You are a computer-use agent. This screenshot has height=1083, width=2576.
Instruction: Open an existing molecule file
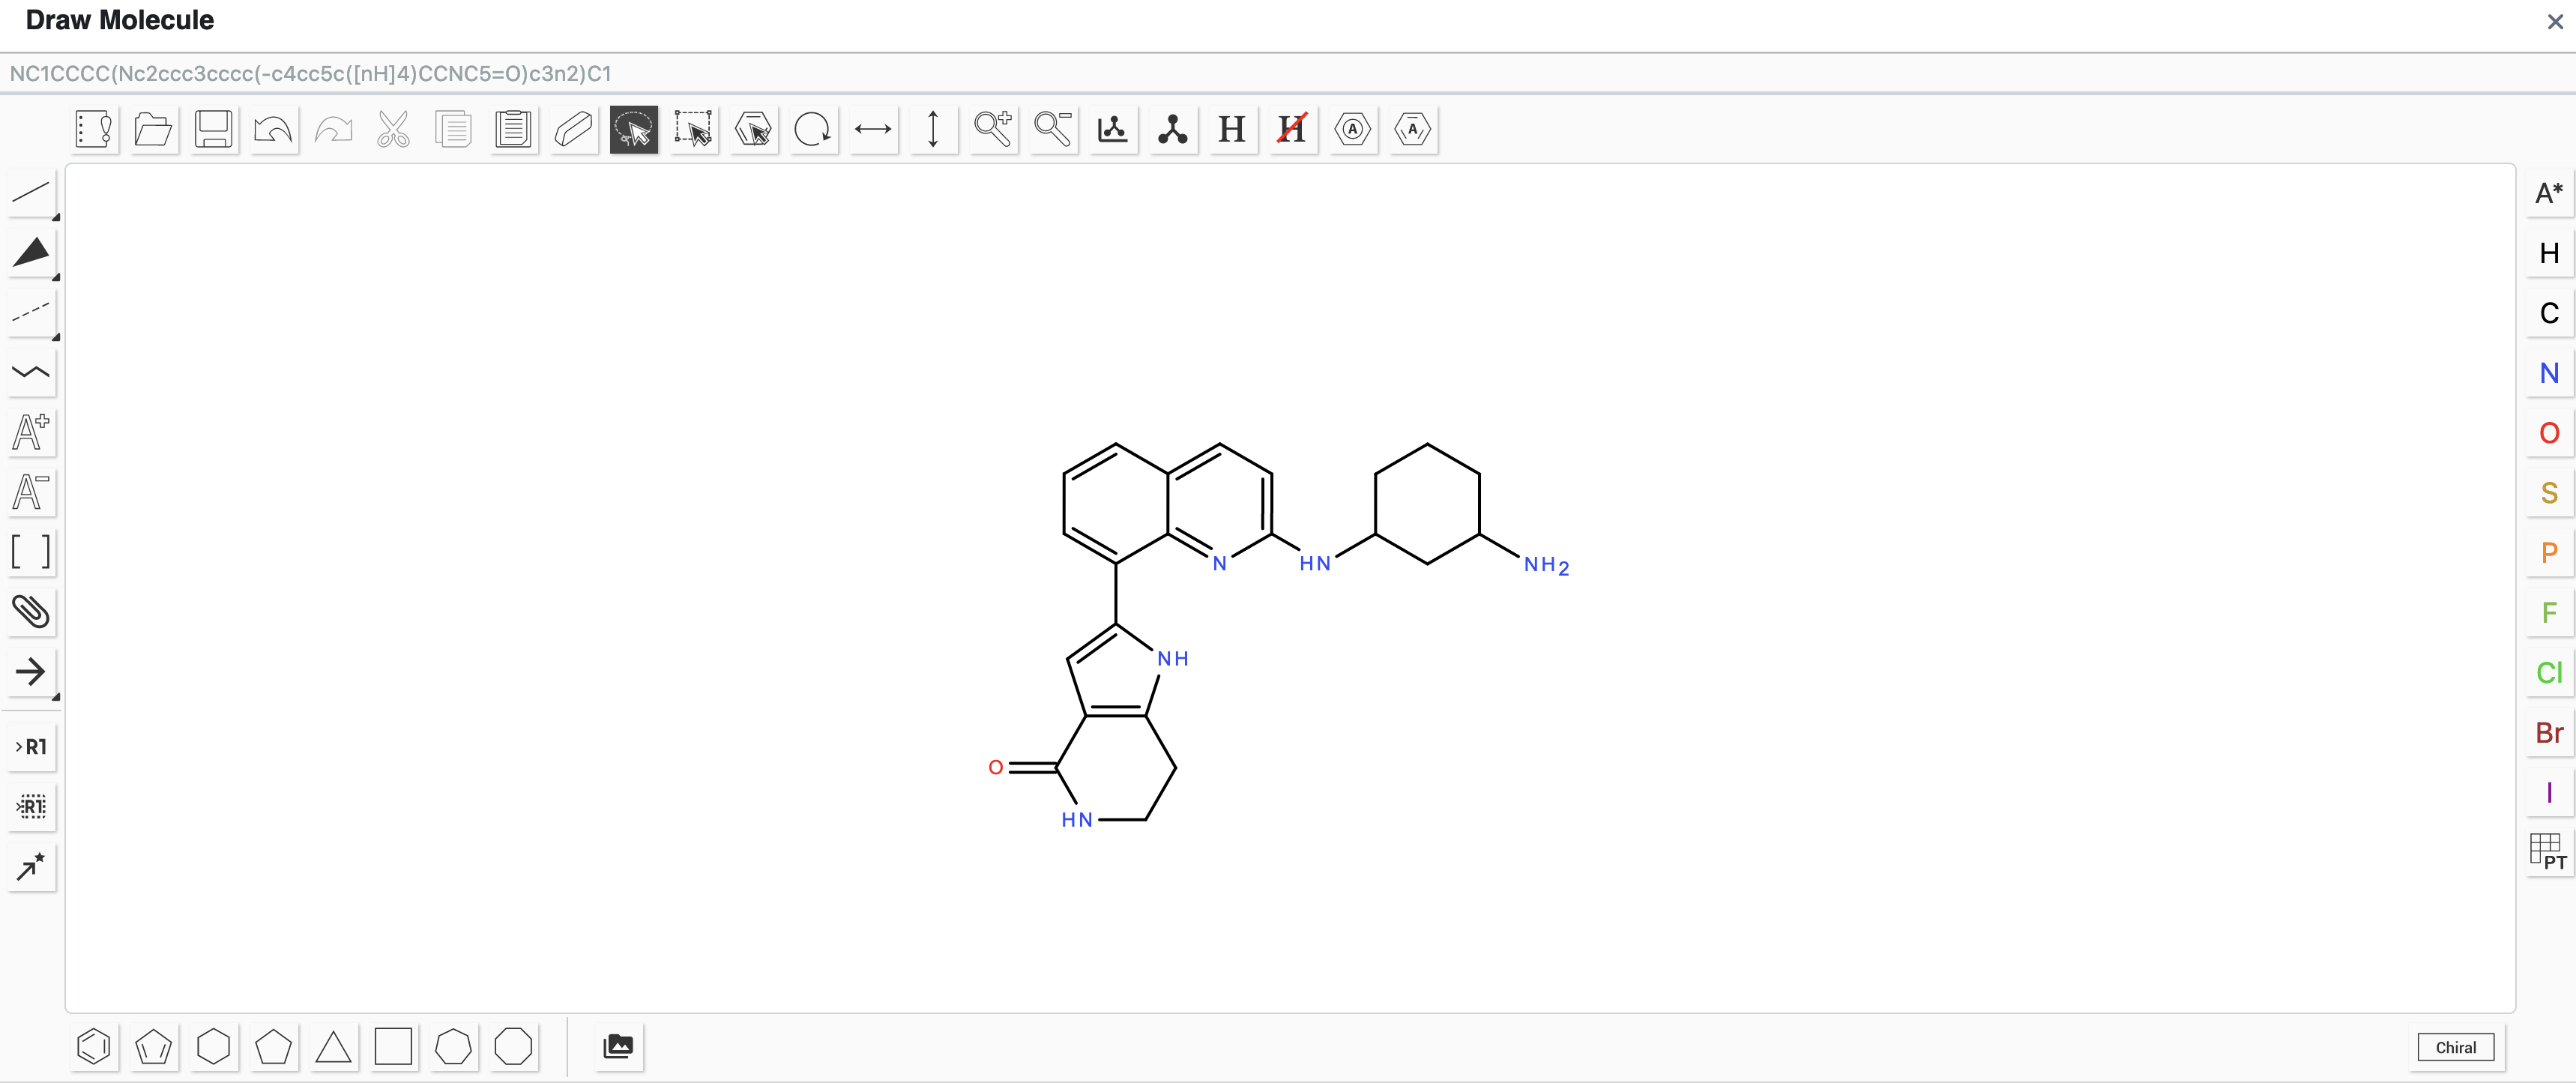click(x=153, y=129)
